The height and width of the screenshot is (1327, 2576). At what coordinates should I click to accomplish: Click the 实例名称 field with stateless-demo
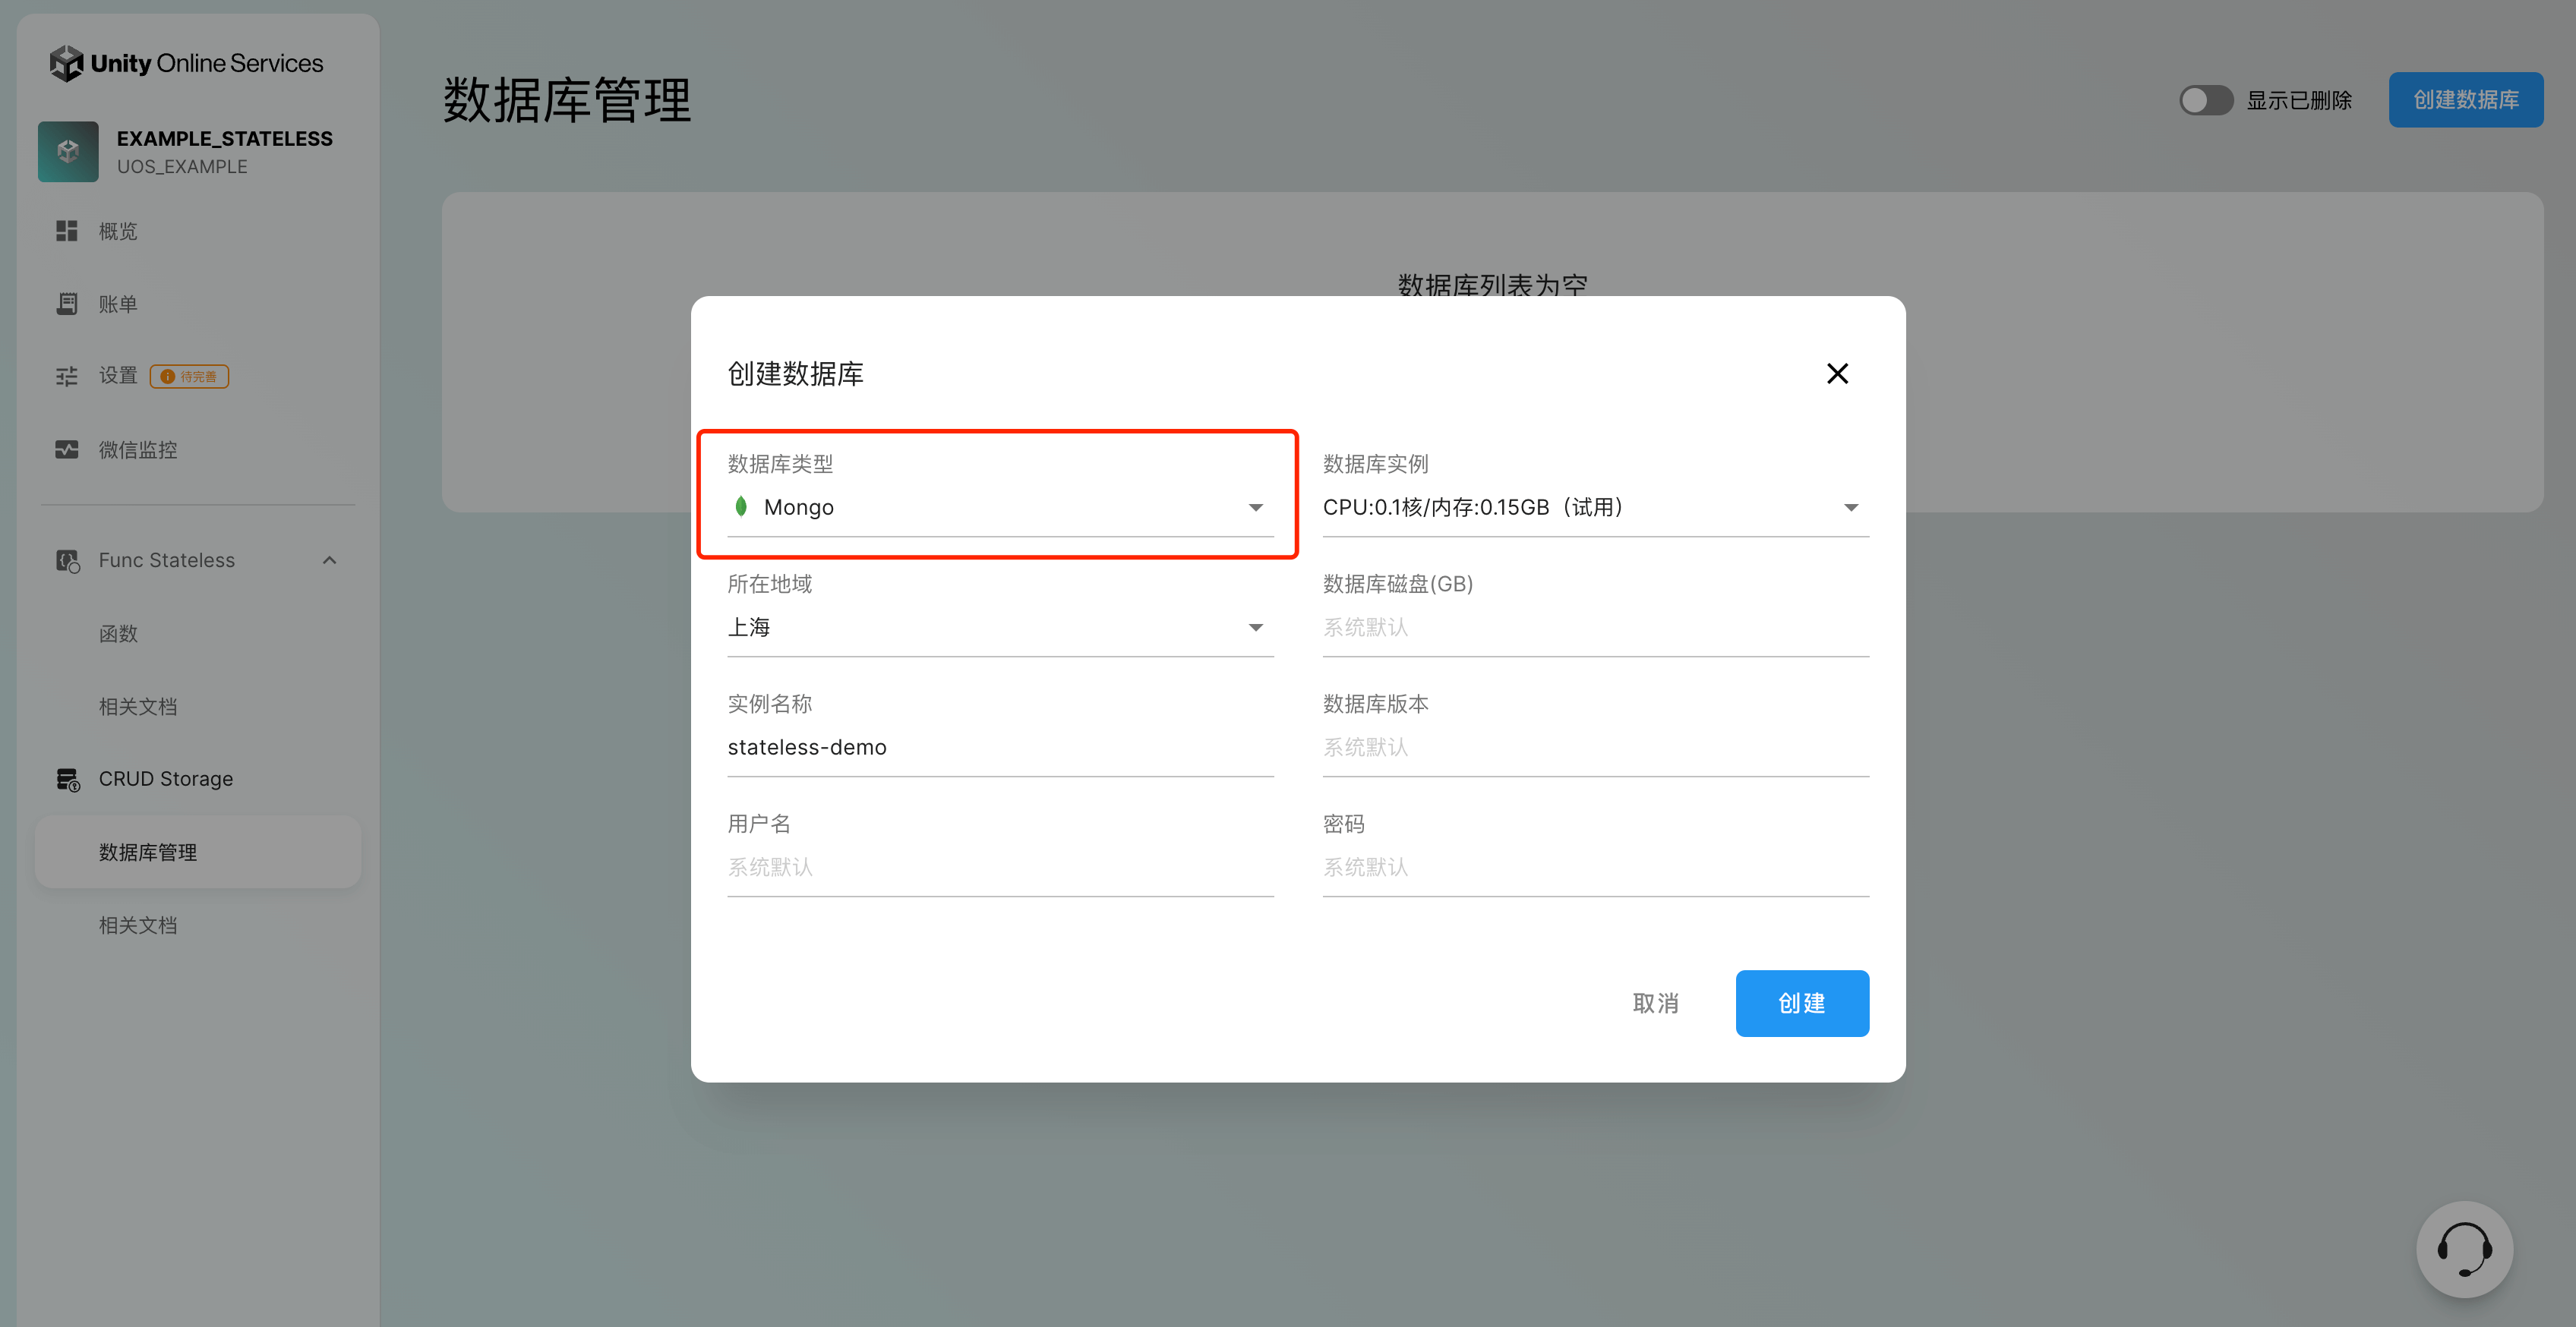pyautogui.click(x=1000, y=747)
